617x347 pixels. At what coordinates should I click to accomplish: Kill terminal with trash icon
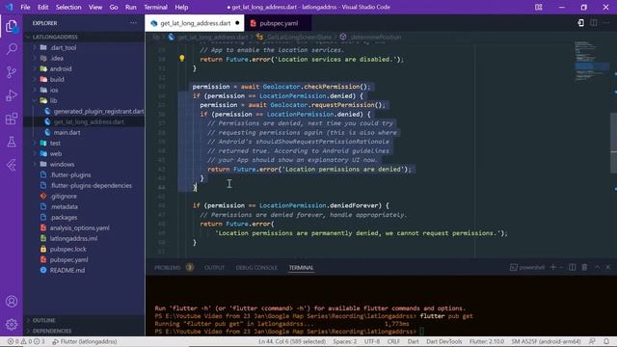coord(585,267)
